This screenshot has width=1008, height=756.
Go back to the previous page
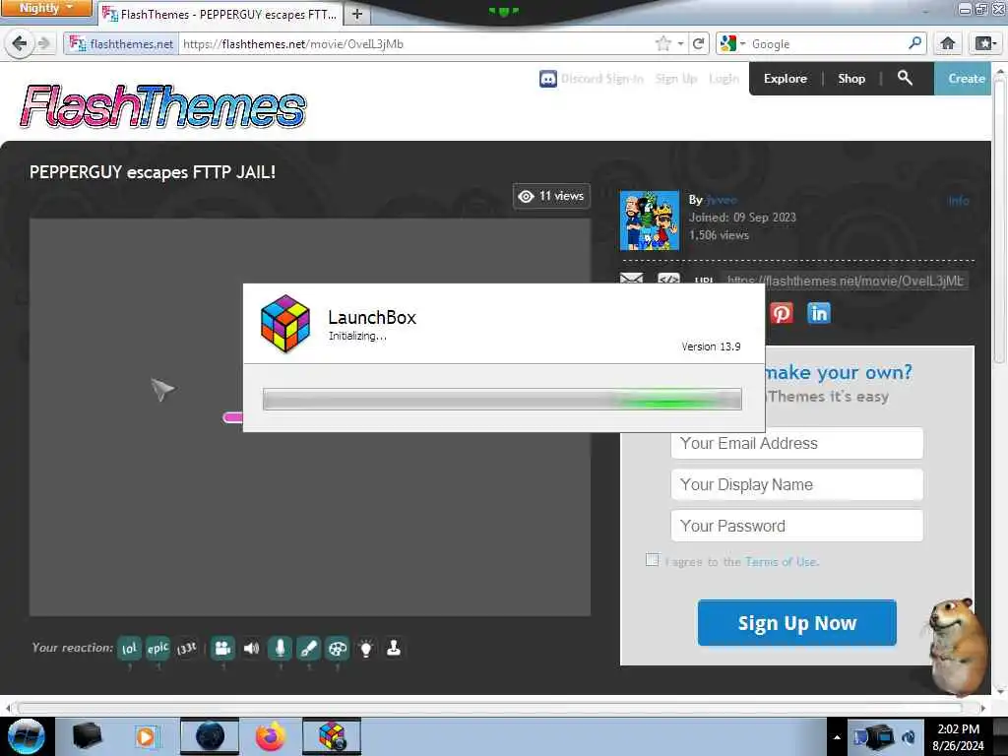(20, 43)
